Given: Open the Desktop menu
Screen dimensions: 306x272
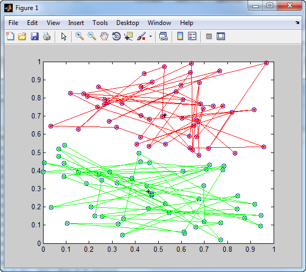Looking at the screenshot, I should (x=127, y=23).
